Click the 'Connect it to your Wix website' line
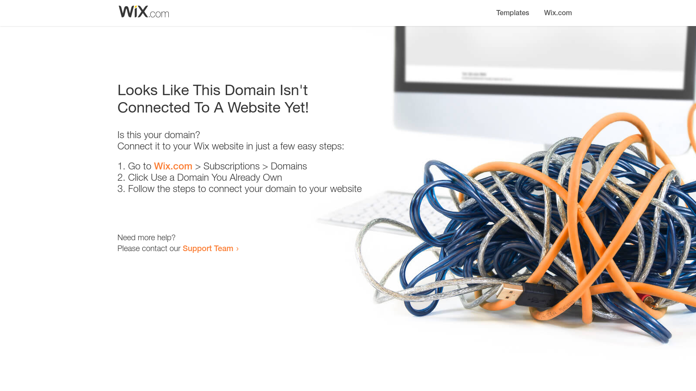 231,146
